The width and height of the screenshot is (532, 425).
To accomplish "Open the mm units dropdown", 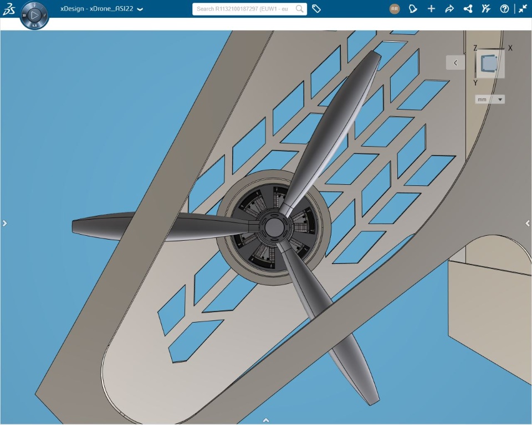I will coord(489,99).
